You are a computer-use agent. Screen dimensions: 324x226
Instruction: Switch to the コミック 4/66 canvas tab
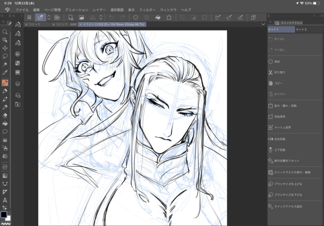coord(64,24)
